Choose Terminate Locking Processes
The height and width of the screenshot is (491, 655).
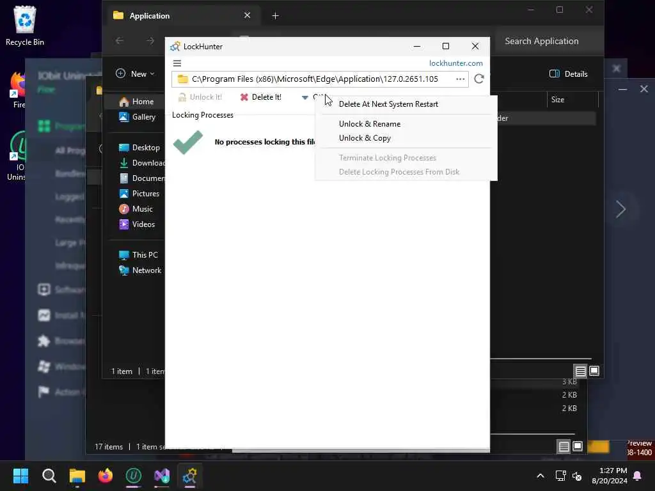(388, 158)
